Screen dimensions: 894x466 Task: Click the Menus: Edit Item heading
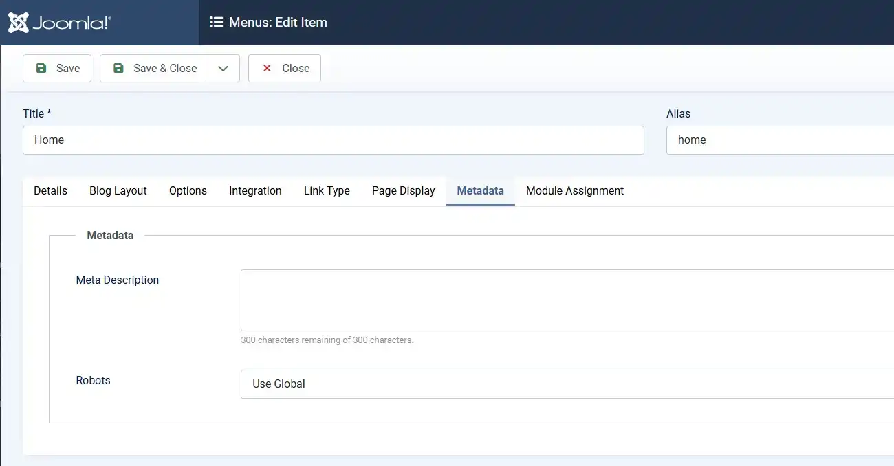[278, 22]
